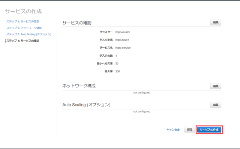Image resolution: width=240 pixels, height=149 pixels.
Task: Click the クラスター field label
Action: (x=106, y=32)
